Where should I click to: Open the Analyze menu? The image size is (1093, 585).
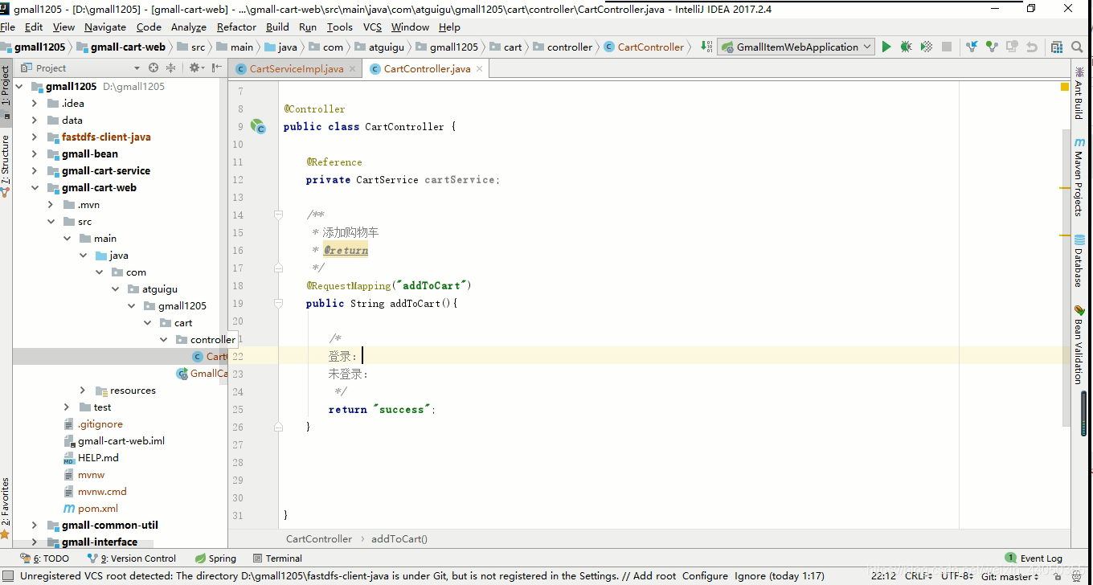click(x=189, y=27)
